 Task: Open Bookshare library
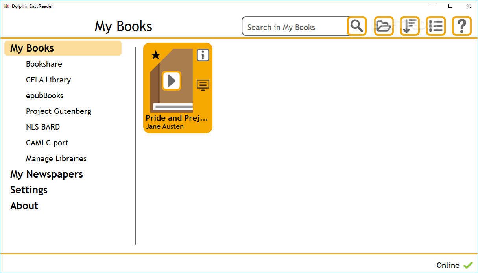click(x=44, y=64)
